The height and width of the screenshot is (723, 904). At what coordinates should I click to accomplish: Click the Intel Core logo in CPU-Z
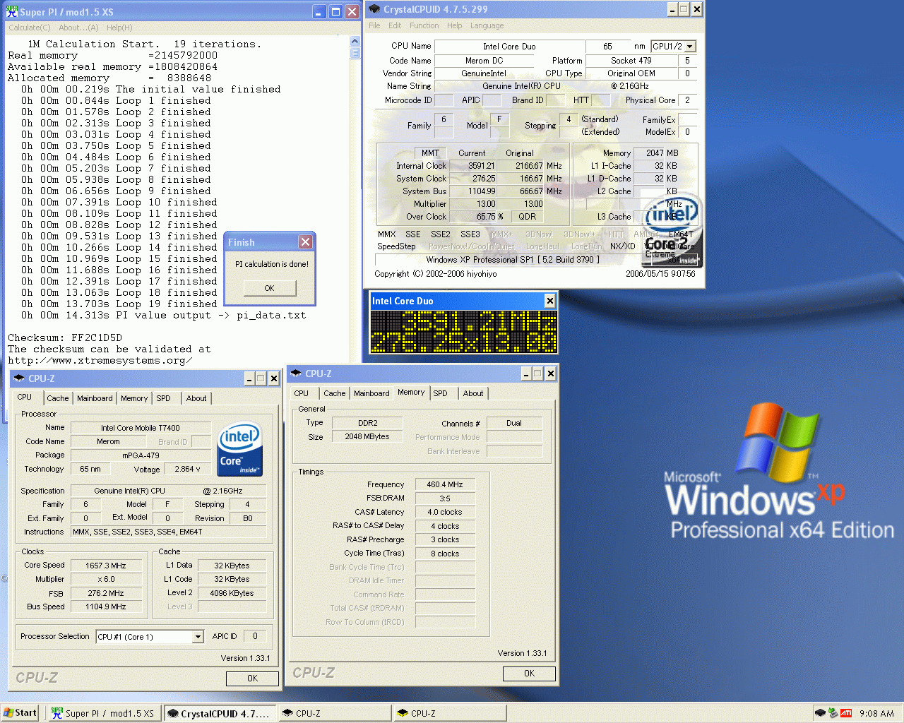[x=240, y=449]
